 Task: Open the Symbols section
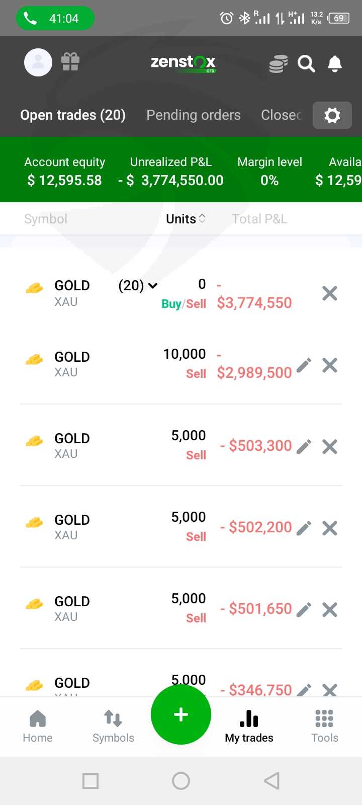coord(113,726)
